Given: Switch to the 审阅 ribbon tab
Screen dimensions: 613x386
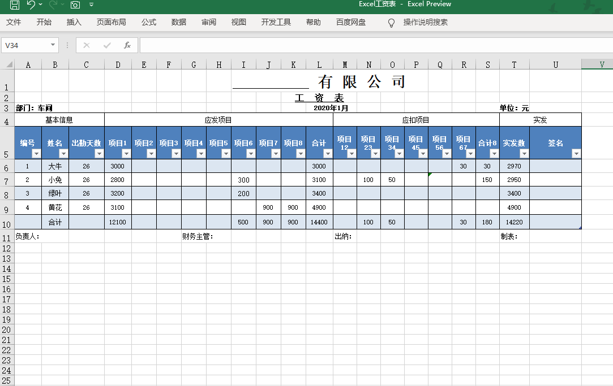Looking at the screenshot, I should [x=209, y=22].
